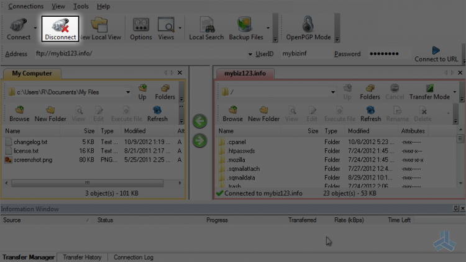The width and height of the screenshot is (466, 262).
Task: Open the Options toolbar icon
Action: (141, 29)
